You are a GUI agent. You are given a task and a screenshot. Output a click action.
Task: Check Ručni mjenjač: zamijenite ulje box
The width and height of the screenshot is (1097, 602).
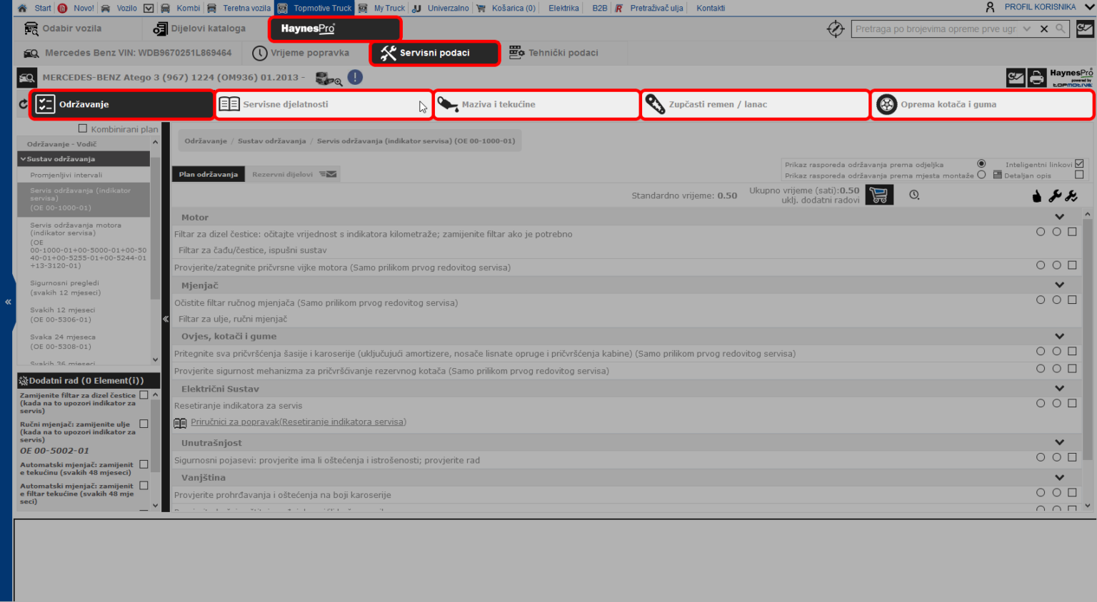144,424
